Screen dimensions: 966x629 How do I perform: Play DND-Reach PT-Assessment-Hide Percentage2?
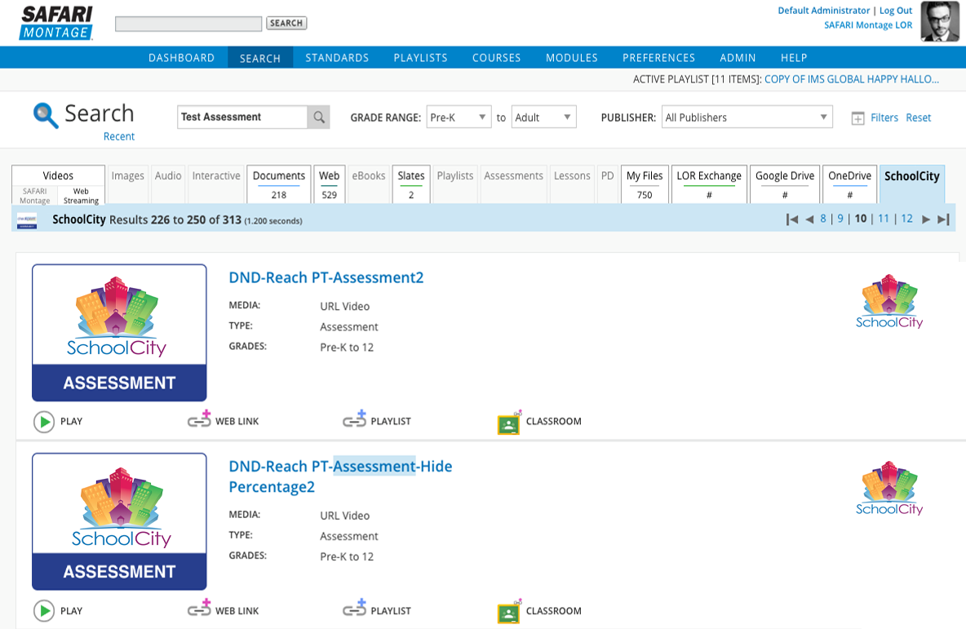tap(44, 611)
